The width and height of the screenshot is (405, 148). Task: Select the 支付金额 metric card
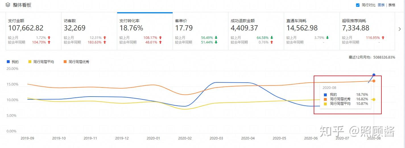point(34,31)
